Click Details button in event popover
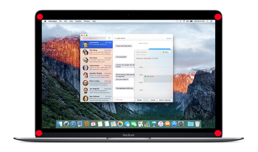The image size is (258, 152). [x=139, y=100]
